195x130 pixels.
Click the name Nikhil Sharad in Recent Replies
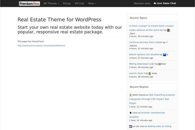click(x=139, y=95)
